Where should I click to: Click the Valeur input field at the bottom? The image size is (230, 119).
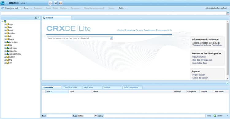(x=155, y=116)
